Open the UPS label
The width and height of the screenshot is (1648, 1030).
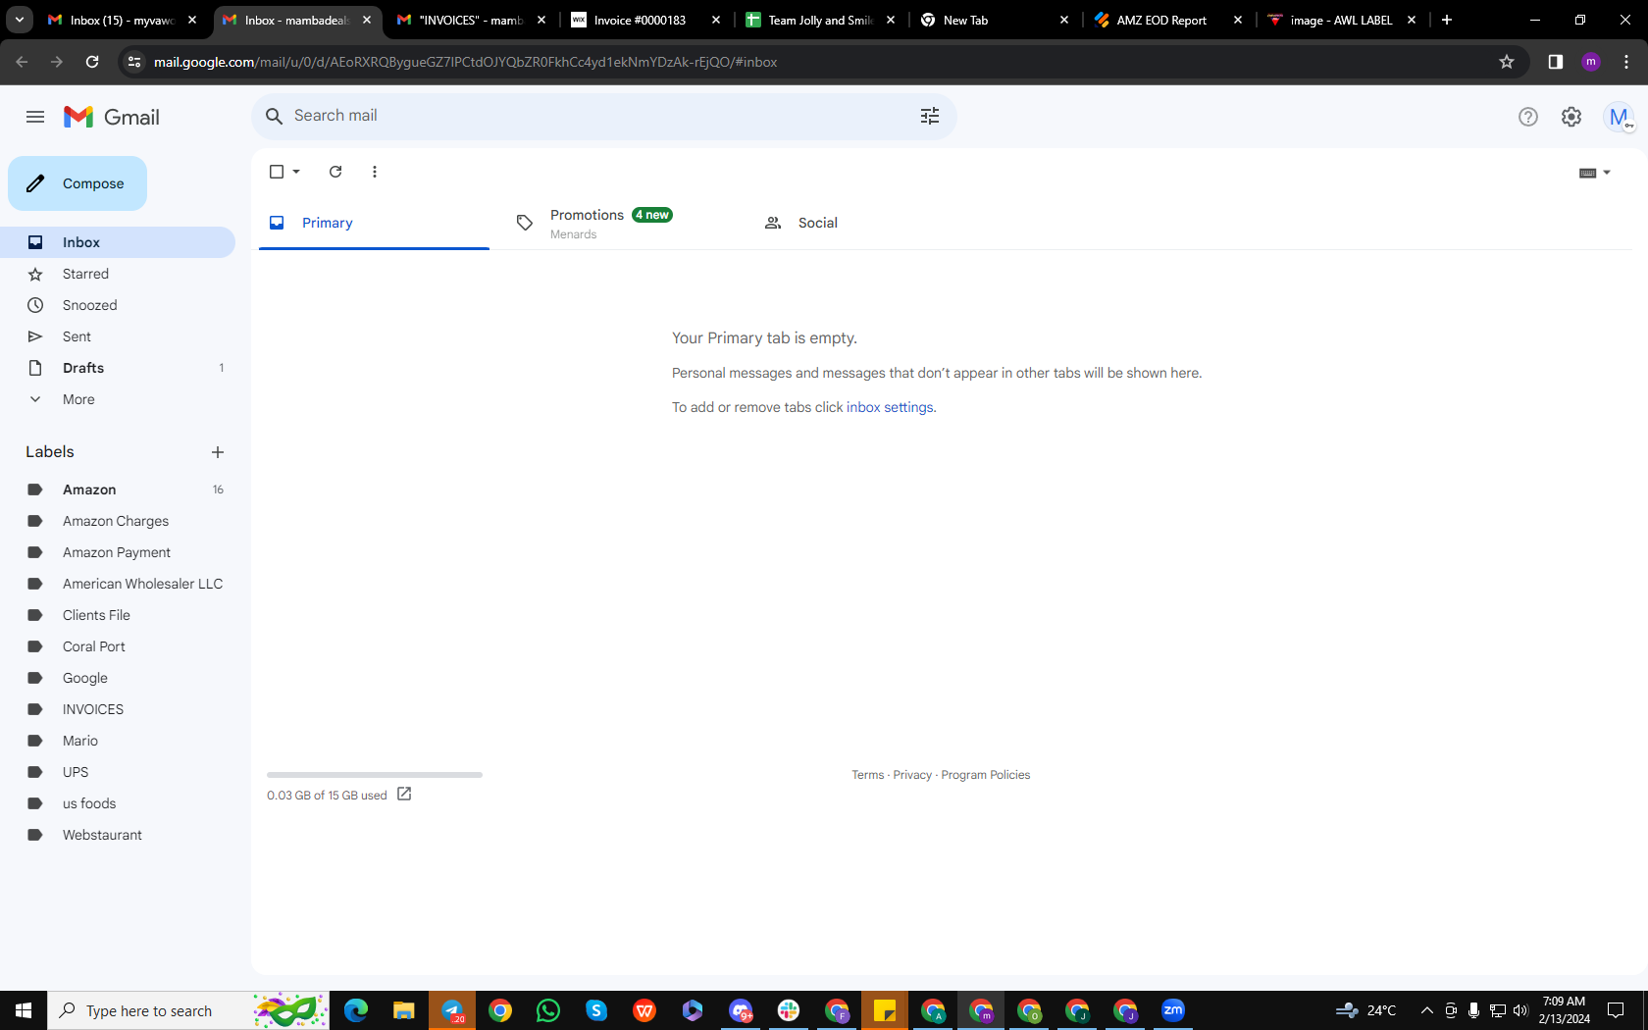pyautogui.click(x=118, y=772)
